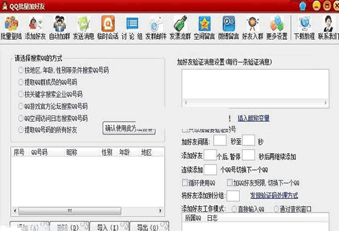Enable the 循环使用QQ checkbox
The width and height of the screenshot is (339, 231).
[185, 183]
